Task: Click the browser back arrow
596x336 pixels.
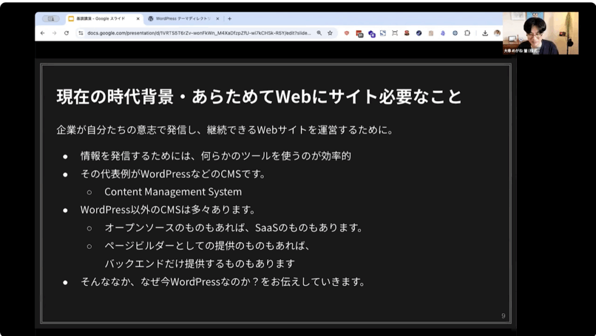Action: (x=42, y=33)
